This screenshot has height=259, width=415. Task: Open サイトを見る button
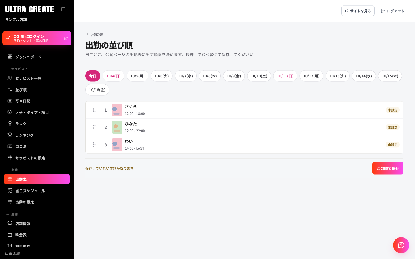click(358, 11)
